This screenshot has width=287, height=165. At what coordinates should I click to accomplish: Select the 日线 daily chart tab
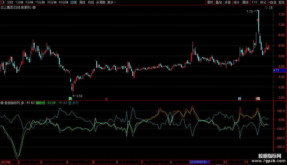[x=74, y=2]
